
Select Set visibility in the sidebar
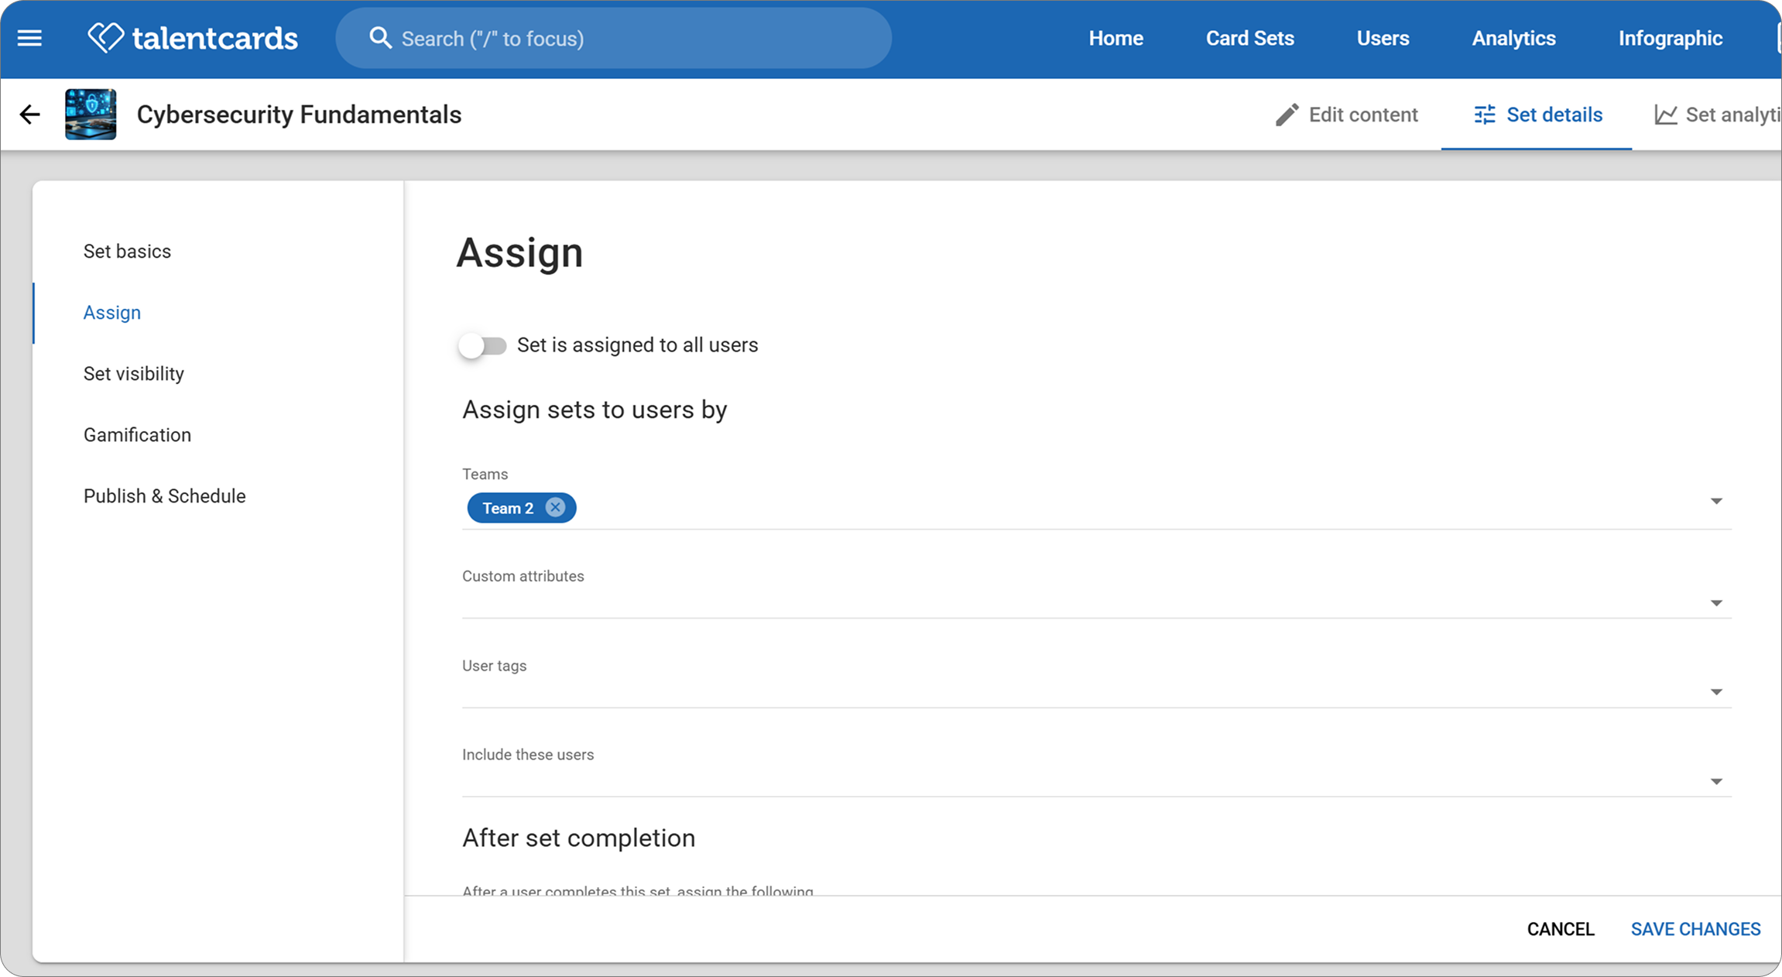(x=133, y=374)
